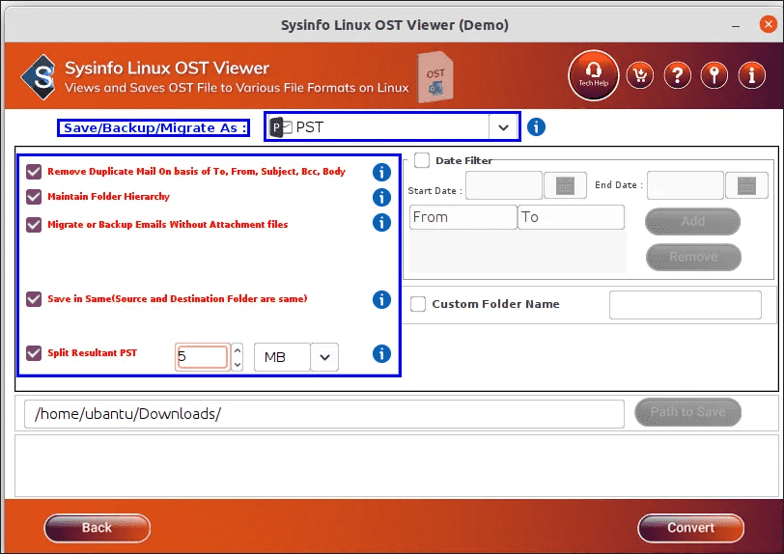Go Back to previous step
Image resolution: width=784 pixels, height=554 pixels.
(x=97, y=528)
